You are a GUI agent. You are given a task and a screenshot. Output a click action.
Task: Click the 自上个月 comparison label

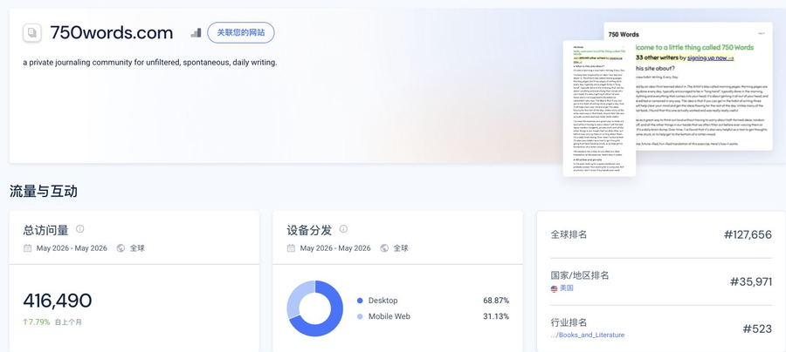[68, 322]
